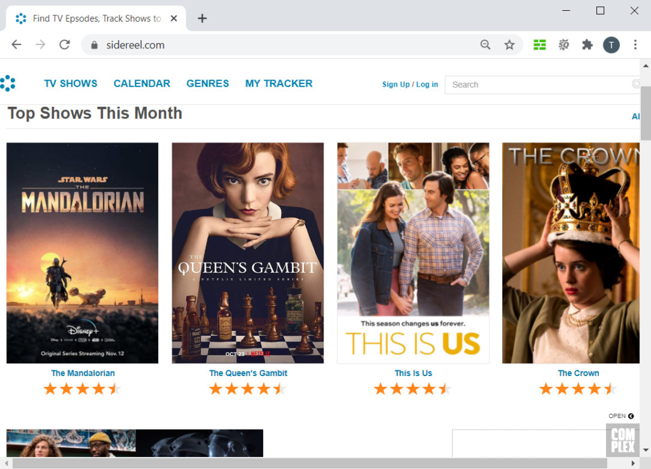Open Chrome three-dot menu
The image size is (651, 469).
[x=635, y=45]
